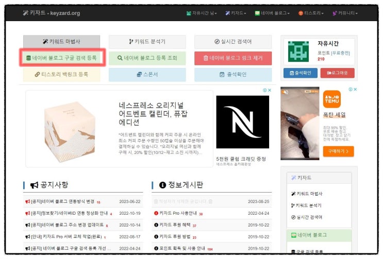
Task: Expand the 자유시간 님 user dropdown
Action: (x=202, y=13)
